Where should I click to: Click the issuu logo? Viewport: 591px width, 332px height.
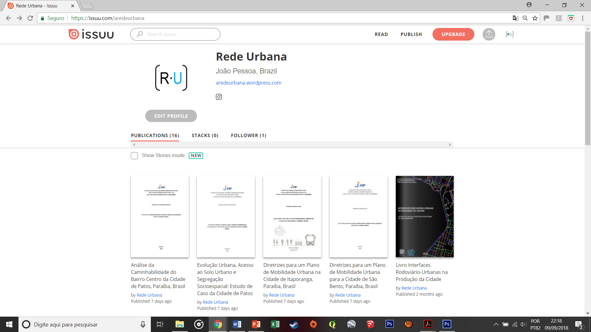pos(91,34)
